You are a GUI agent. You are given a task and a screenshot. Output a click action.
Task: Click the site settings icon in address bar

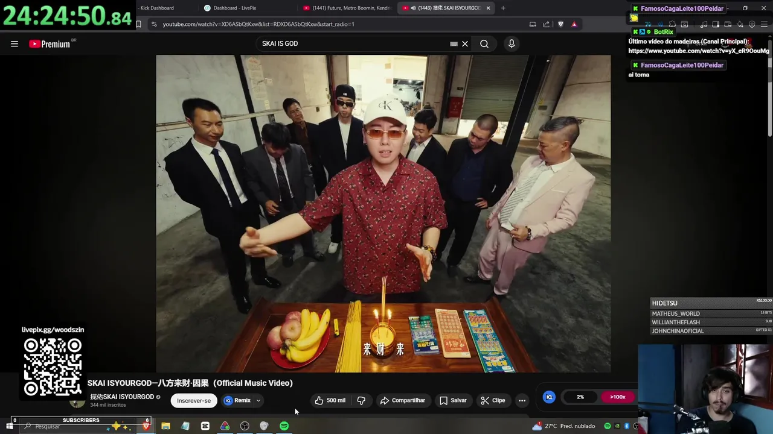[154, 24]
